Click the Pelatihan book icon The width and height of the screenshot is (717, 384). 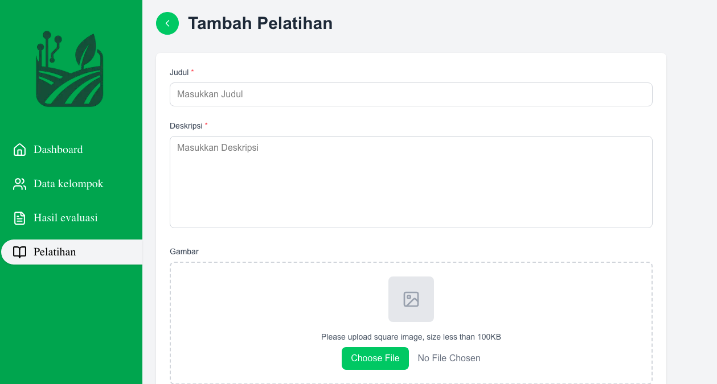(x=20, y=252)
